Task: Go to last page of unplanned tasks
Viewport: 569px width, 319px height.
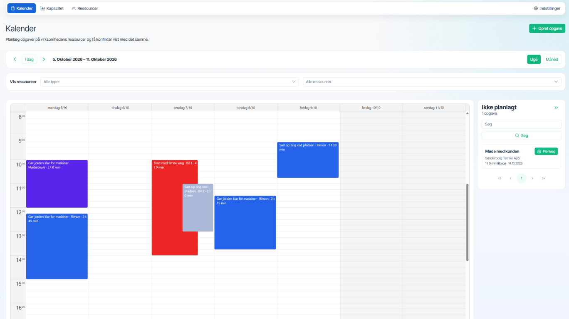Action: coord(543,178)
